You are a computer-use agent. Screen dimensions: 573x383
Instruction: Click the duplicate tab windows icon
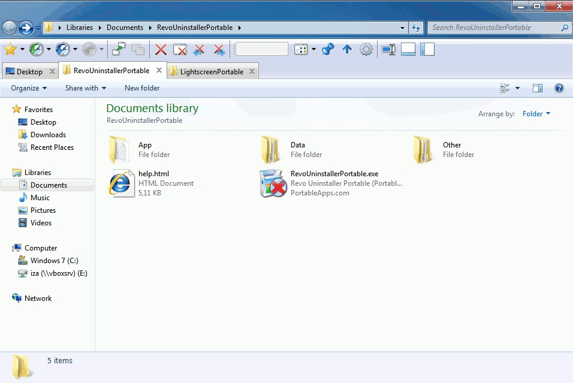(x=138, y=49)
